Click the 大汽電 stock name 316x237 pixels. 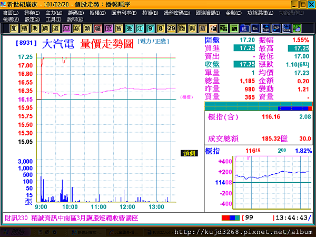pos(58,44)
